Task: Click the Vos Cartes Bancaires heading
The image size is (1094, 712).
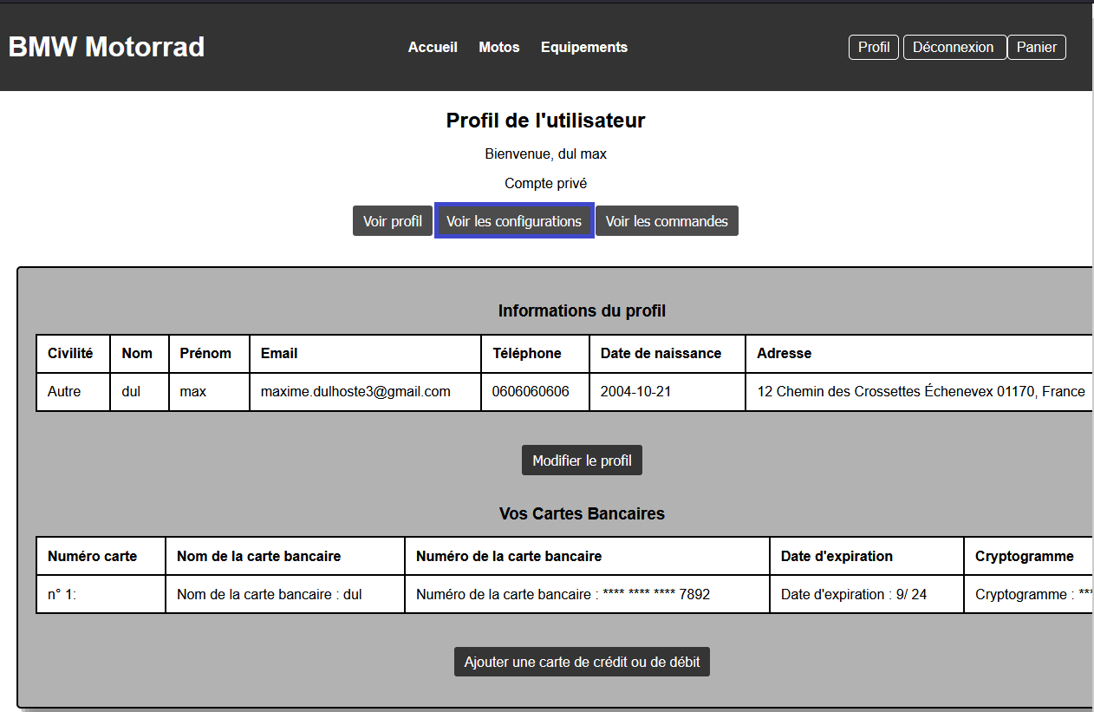Action: click(582, 513)
